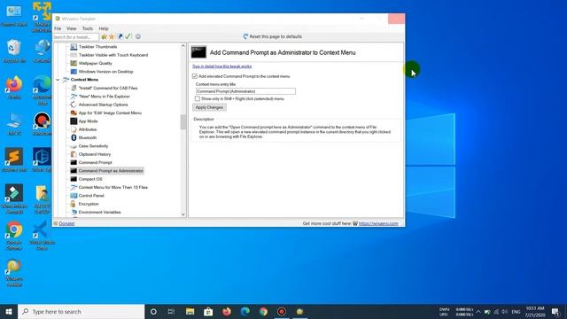
Task: Click the Context menu entry title field
Action: tap(245, 91)
